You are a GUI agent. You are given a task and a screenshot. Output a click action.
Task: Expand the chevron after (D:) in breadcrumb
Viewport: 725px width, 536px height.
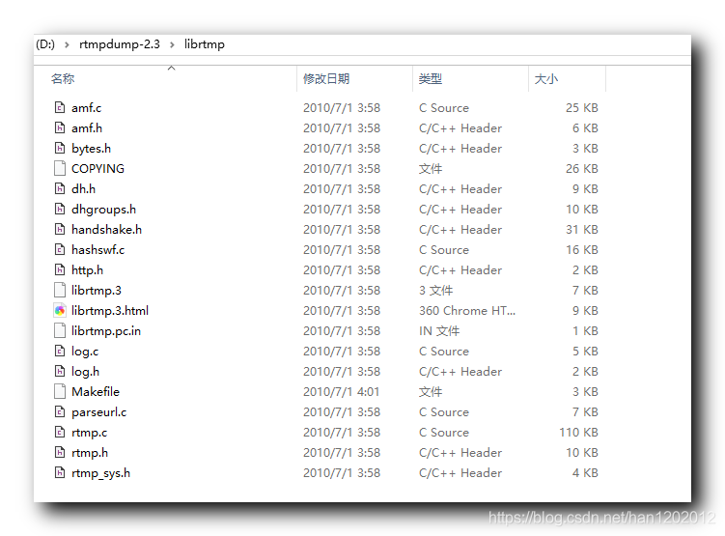[x=67, y=44]
